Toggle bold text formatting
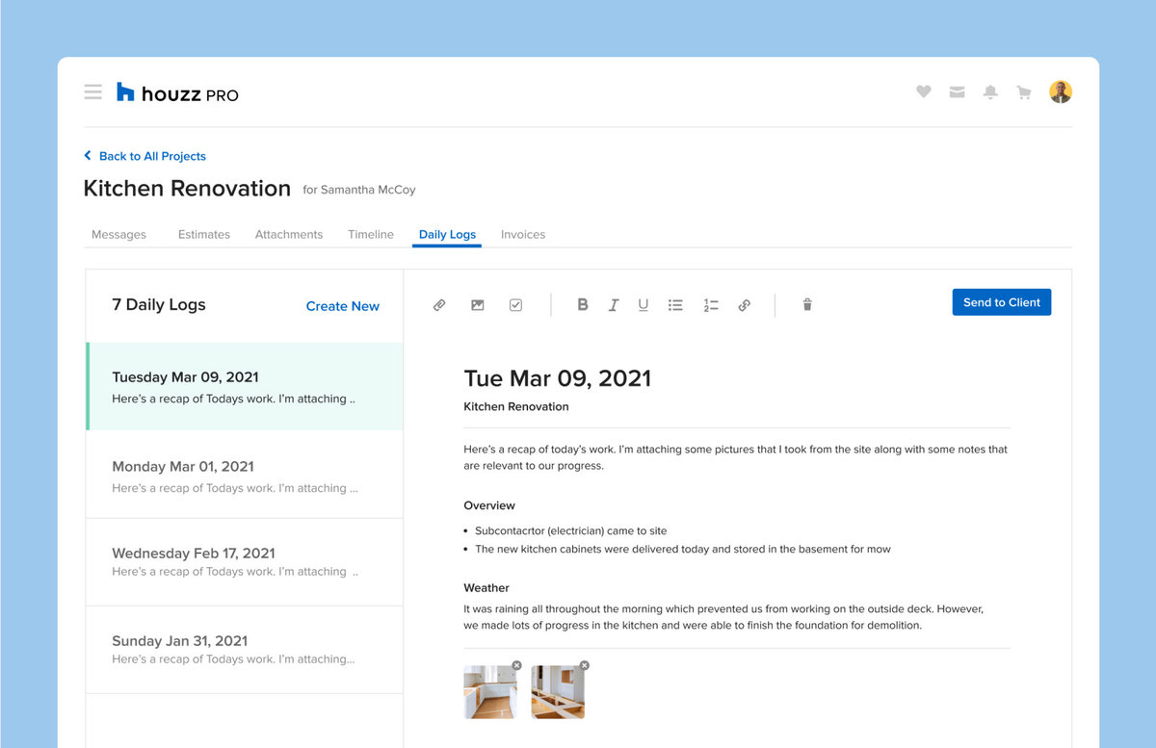 (583, 304)
